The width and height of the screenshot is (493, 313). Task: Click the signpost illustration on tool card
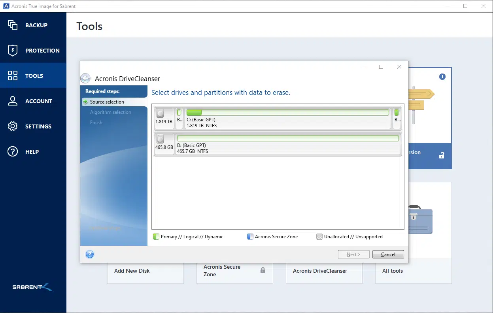pyautogui.click(x=421, y=105)
